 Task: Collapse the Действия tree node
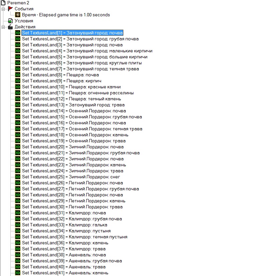[x=3, y=27]
